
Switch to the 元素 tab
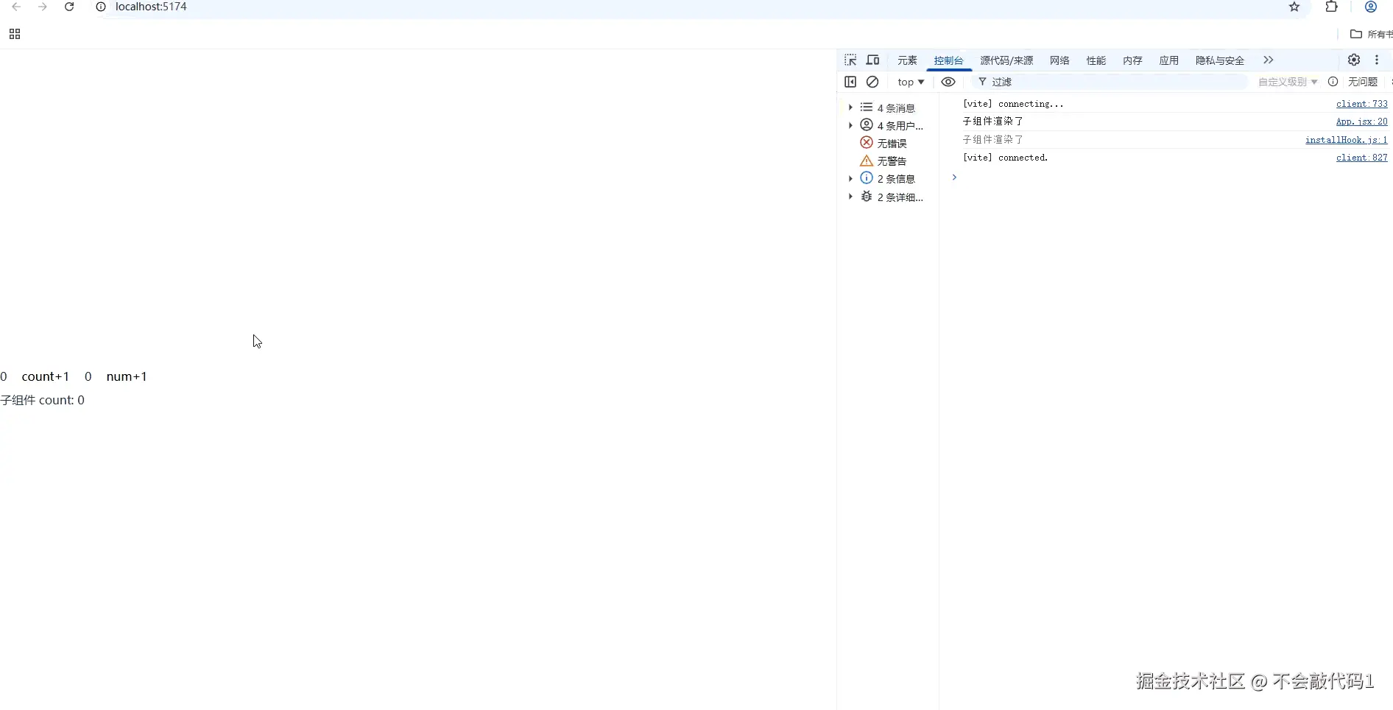point(907,60)
